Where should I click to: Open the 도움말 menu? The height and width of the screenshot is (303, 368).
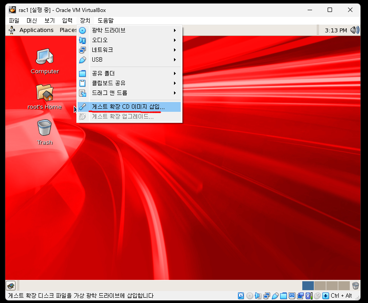(106, 21)
